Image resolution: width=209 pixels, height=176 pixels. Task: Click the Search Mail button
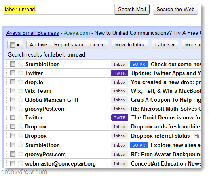(x=132, y=9)
